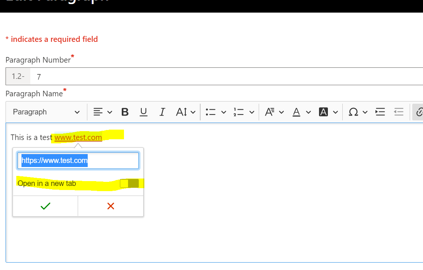Expand bulleted list style arrow
The width and height of the screenshot is (423, 270).
pos(224,112)
